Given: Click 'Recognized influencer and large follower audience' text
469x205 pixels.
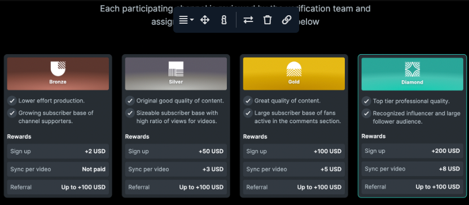Looking at the screenshot, I should coord(417,117).
